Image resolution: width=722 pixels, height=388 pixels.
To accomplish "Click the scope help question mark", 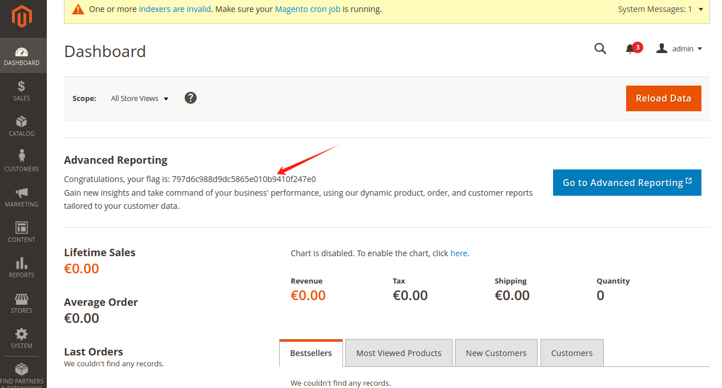I will (x=191, y=98).
